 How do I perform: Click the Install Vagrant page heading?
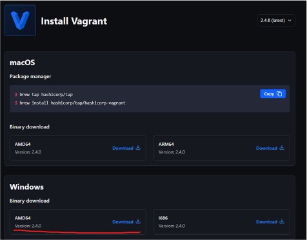tap(74, 21)
